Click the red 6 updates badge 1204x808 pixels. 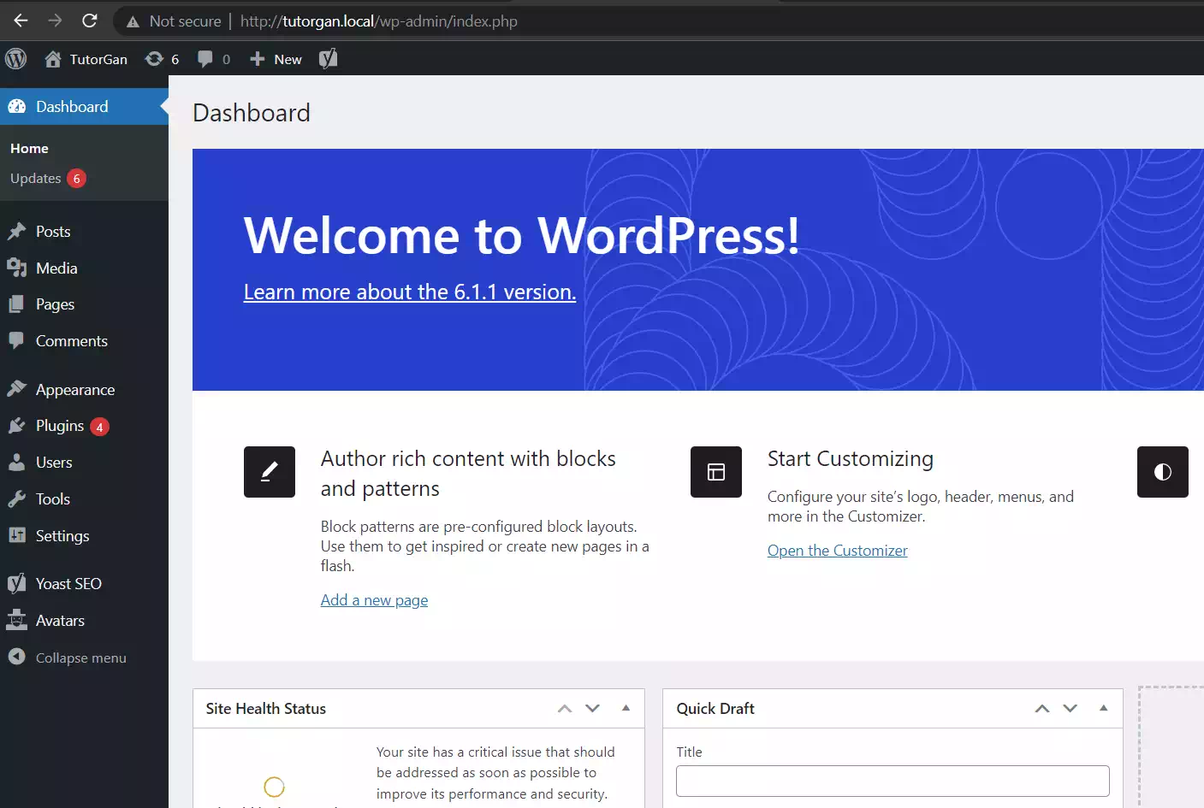tap(77, 179)
